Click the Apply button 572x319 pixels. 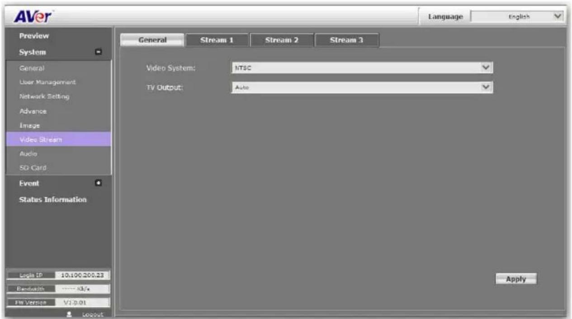point(516,279)
